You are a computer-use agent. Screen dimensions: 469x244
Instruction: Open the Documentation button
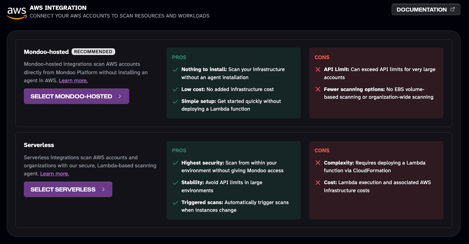(x=426, y=10)
